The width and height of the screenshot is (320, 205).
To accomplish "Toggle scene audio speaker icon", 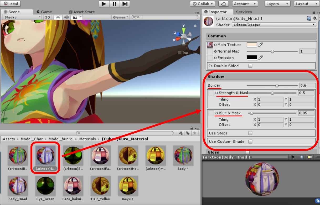I will click(x=66, y=17).
